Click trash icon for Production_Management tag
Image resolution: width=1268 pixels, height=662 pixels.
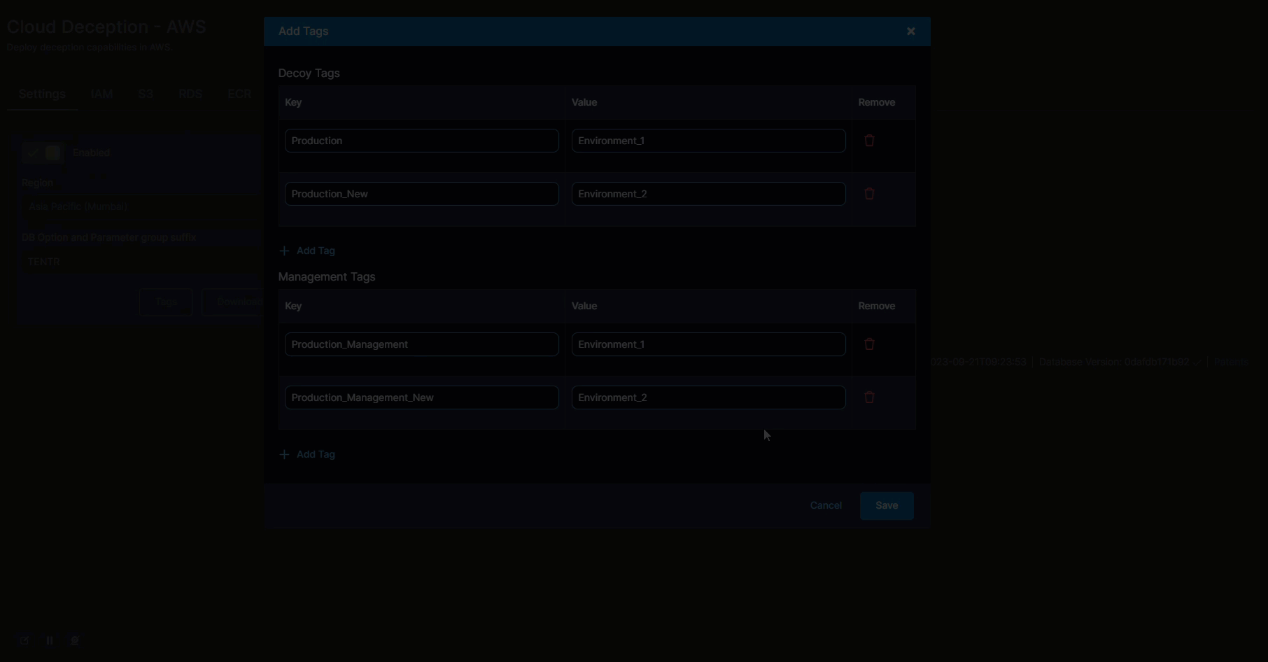pyautogui.click(x=869, y=344)
